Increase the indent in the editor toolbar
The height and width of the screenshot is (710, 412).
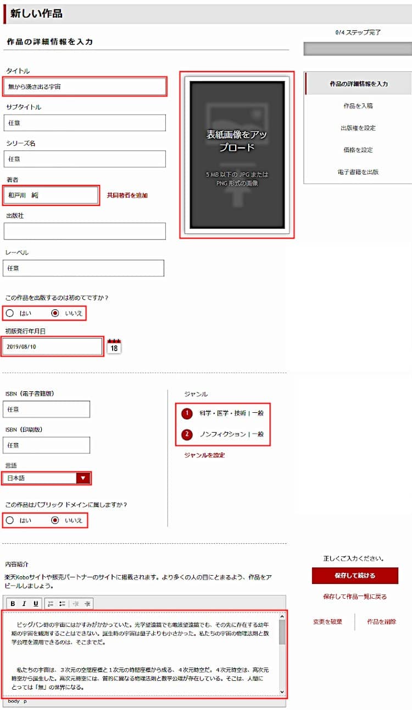(x=87, y=603)
